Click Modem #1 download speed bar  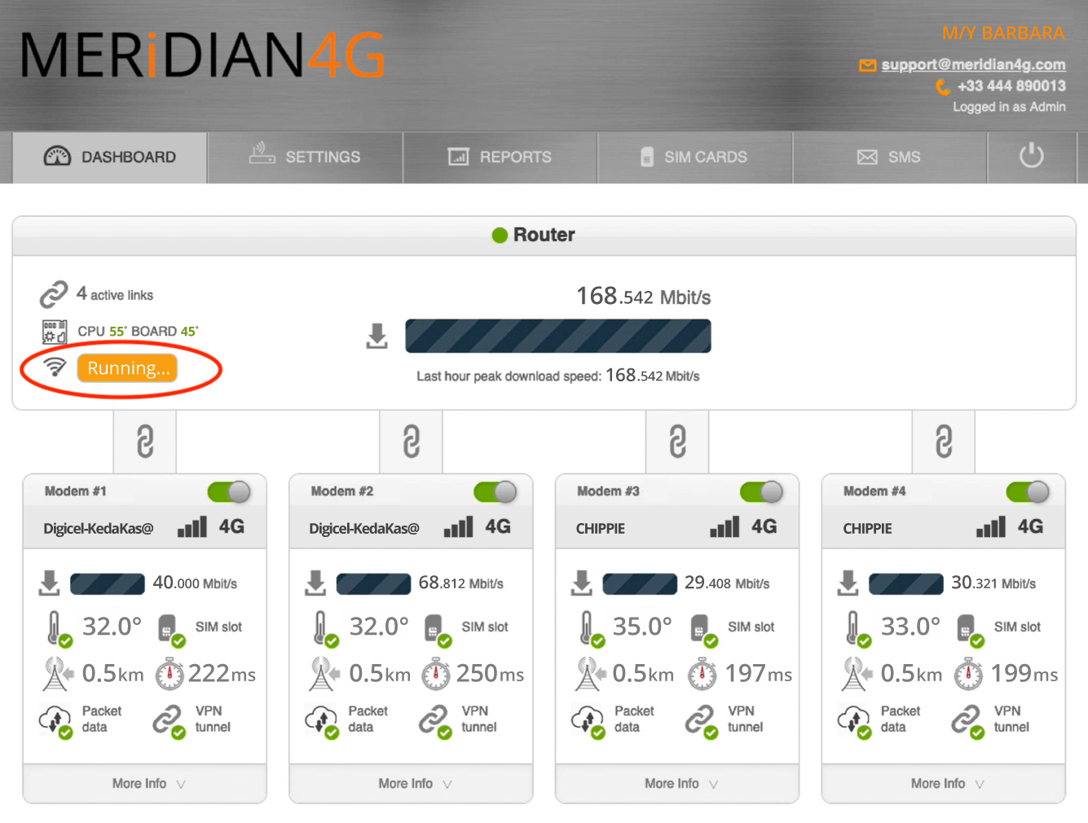click(108, 583)
